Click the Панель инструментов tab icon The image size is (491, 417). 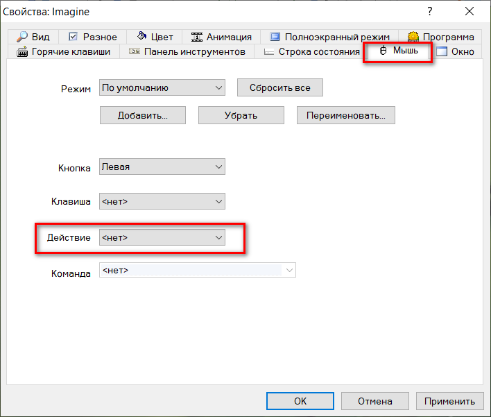point(133,52)
